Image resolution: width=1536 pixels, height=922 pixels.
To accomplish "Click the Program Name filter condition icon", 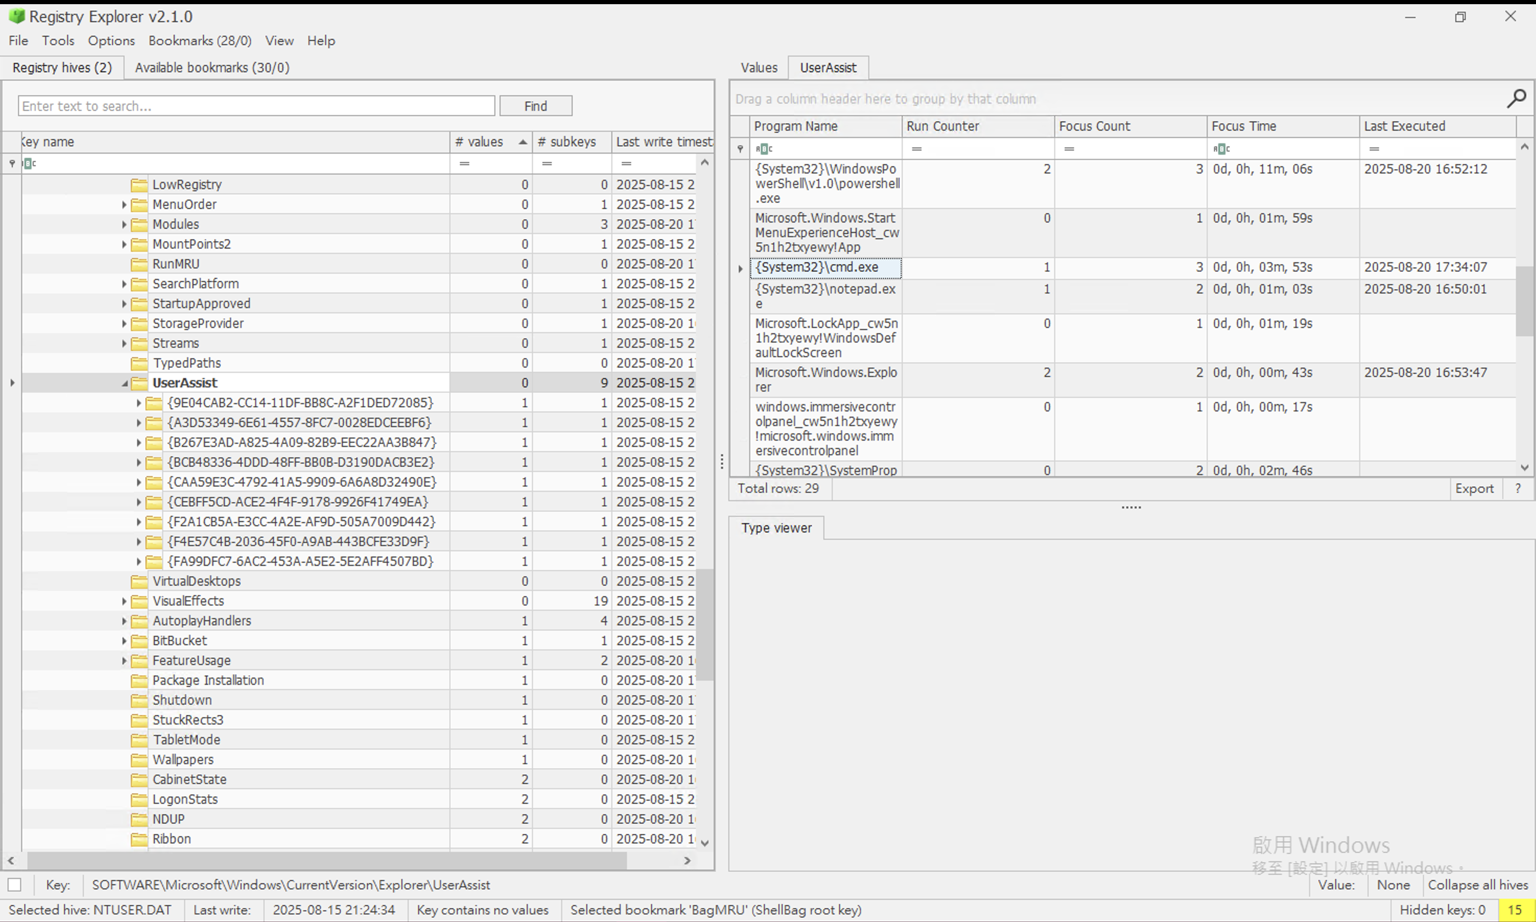I will (x=764, y=148).
